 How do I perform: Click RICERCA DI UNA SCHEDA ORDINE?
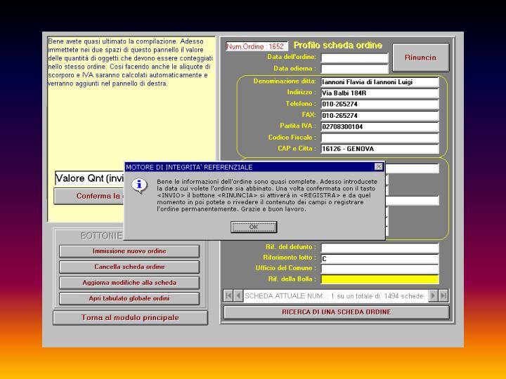pos(336,312)
